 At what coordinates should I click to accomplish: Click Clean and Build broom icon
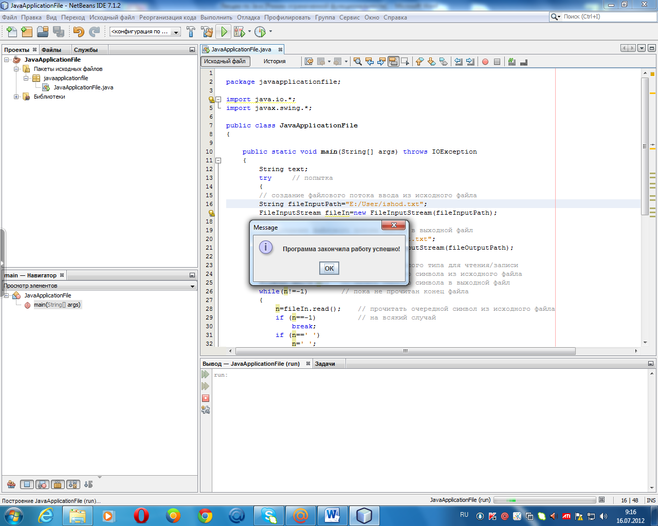click(207, 32)
